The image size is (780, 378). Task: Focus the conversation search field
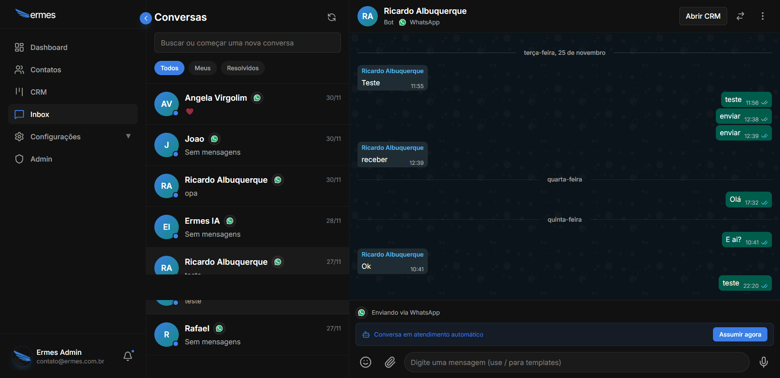click(247, 43)
